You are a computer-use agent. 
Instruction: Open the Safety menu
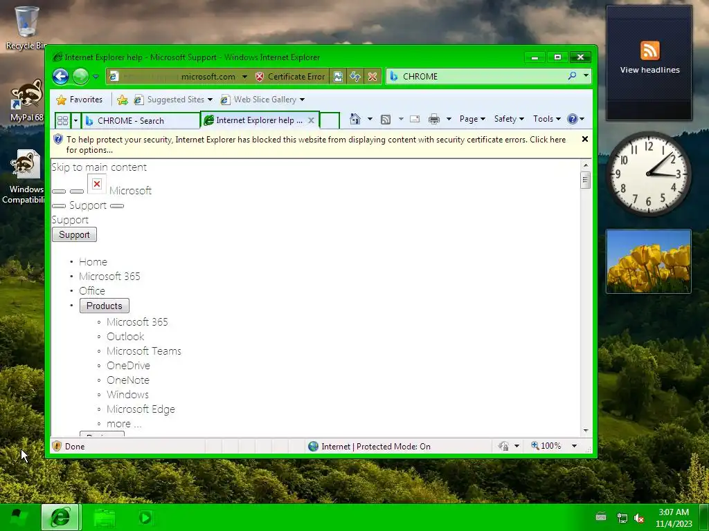point(509,119)
